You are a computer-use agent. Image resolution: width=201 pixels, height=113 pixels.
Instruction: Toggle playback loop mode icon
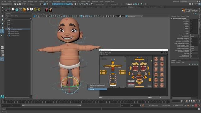coord(185,105)
